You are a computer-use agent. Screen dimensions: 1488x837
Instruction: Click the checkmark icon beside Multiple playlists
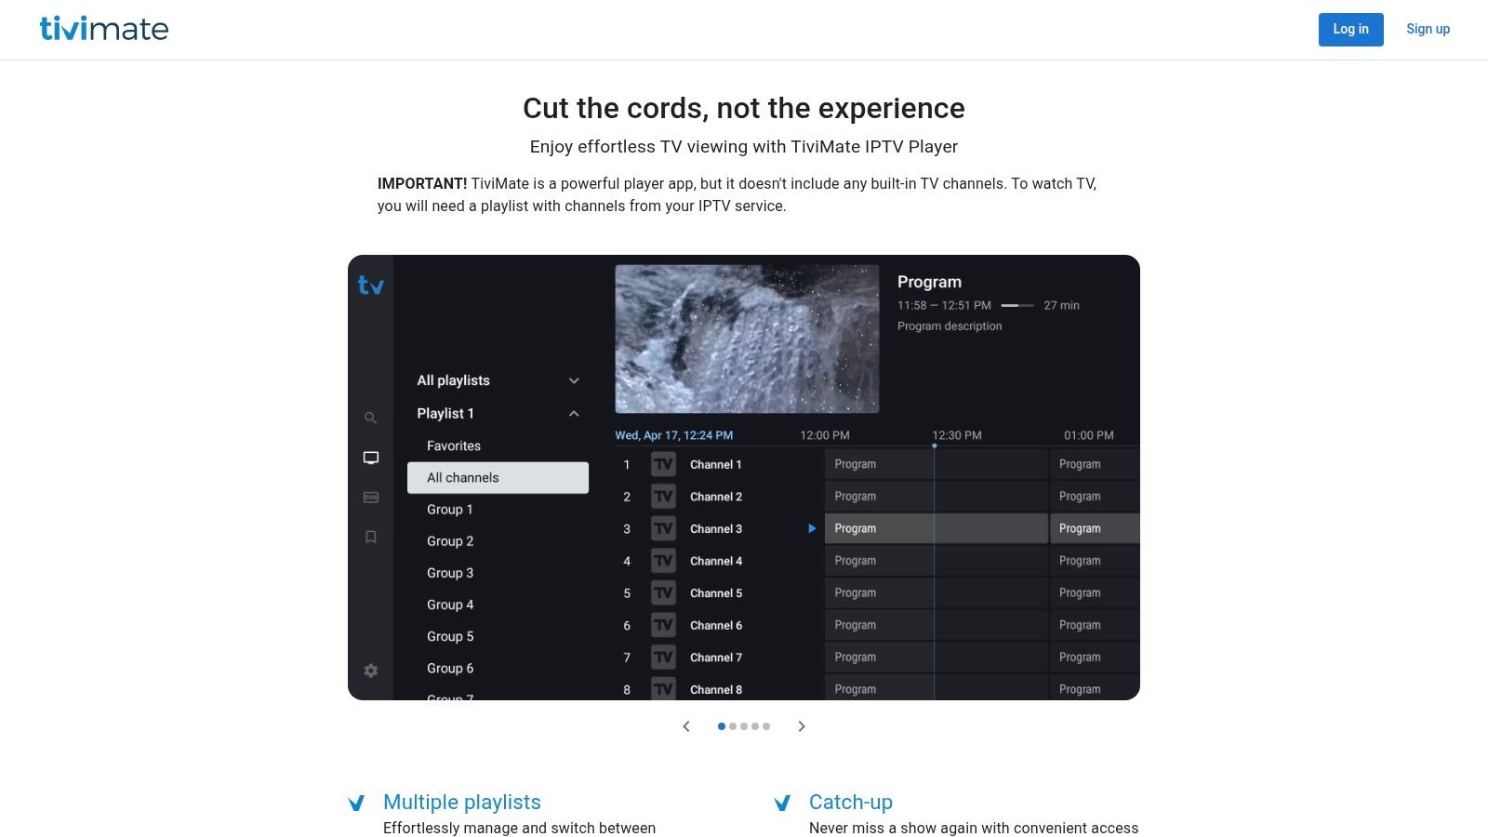356,803
